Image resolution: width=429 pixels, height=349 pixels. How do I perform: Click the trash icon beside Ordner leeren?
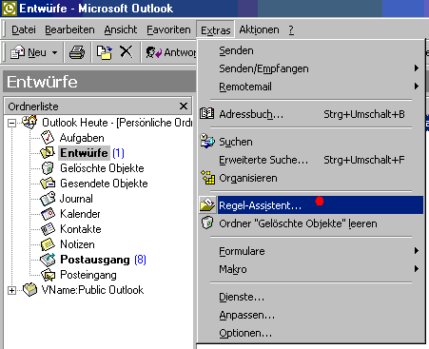207,223
